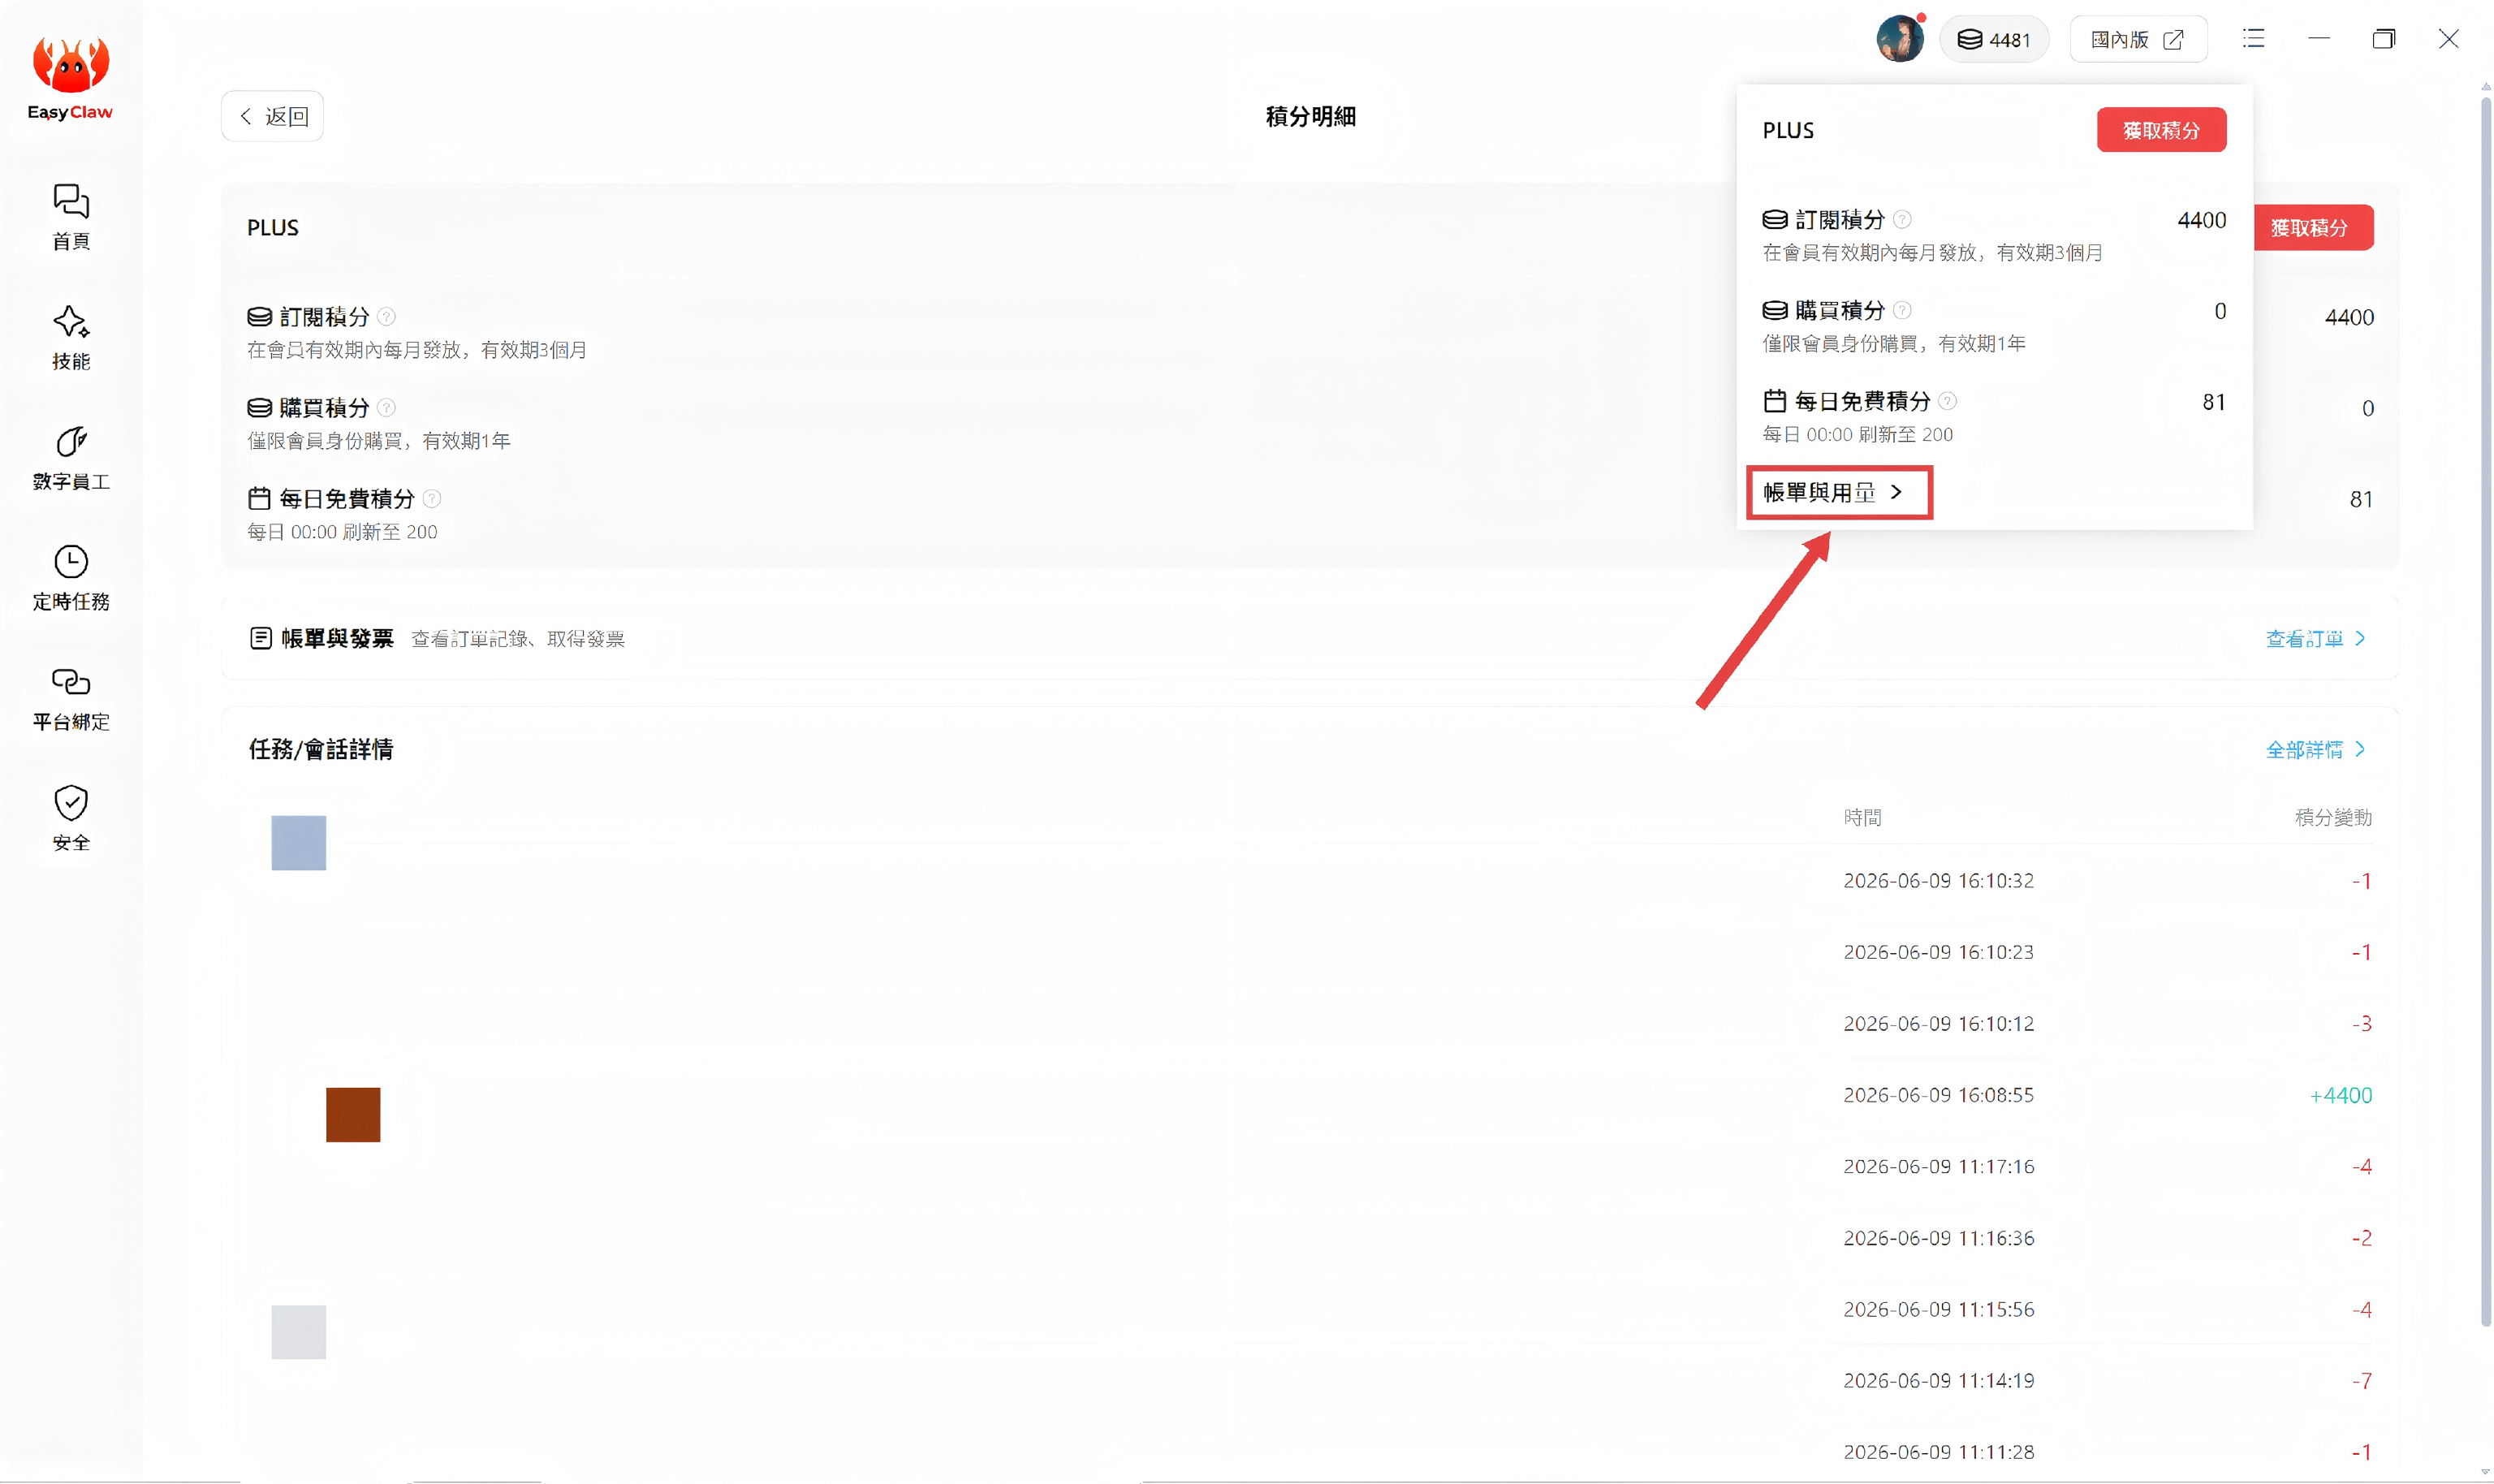The width and height of the screenshot is (2494, 1484).
Task: Click the blue task thumbnail square
Action: point(299,842)
